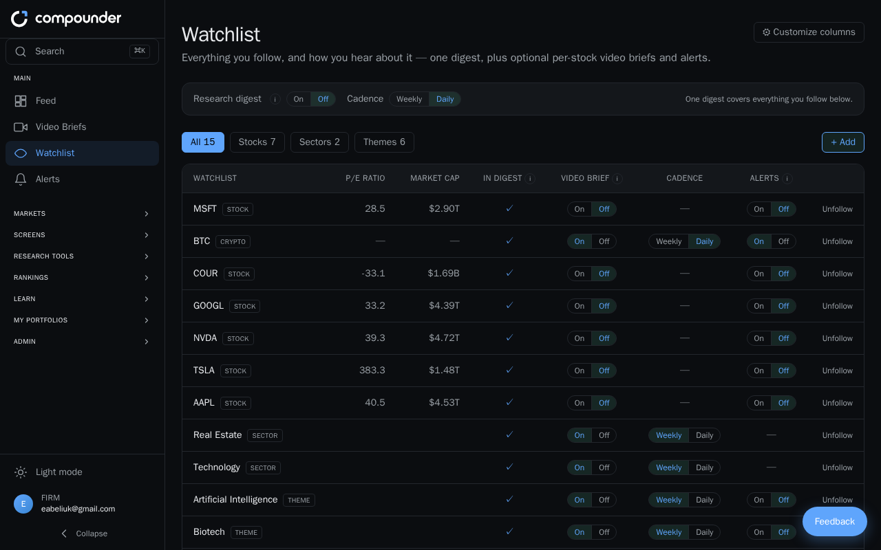Click the gear icon in Customize columns
This screenshot has width=881, height=550.
[x=766, y=32]
